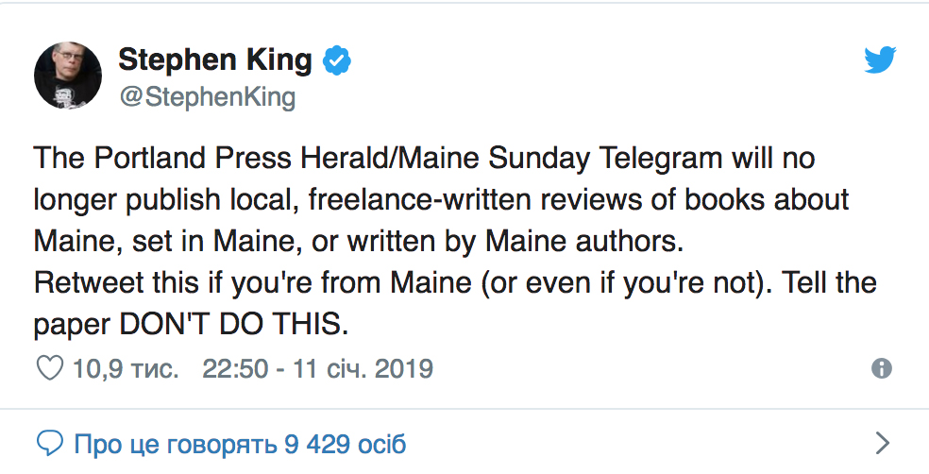Image resolution: width=929 pixels, height=474 pixels.
Task: Click the blue verified badge
Action: tap(336, 60)
